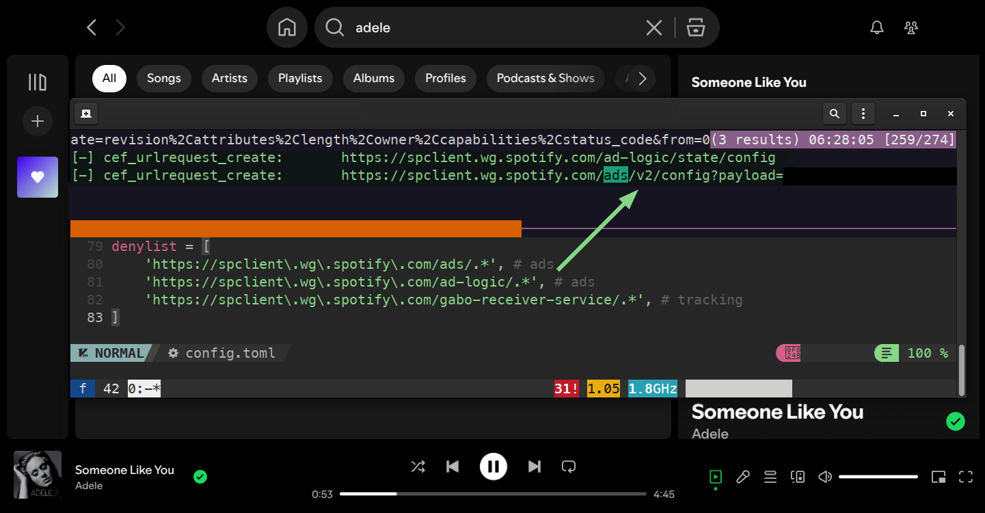Click 100 % in vim status line
Image resolution: width=985 pixels, height=513 pixels.
coord(928,353)
